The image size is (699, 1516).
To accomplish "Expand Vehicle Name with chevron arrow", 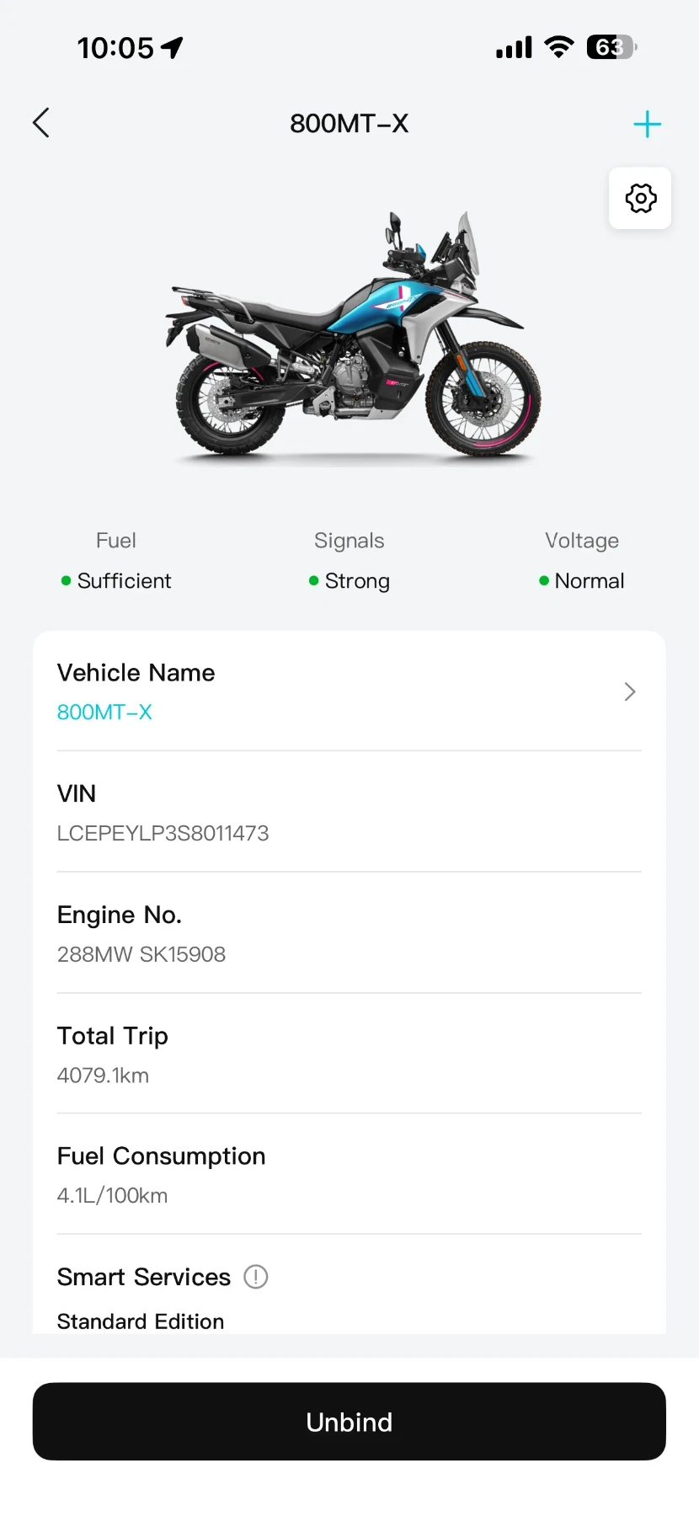I will click(629, 692).
